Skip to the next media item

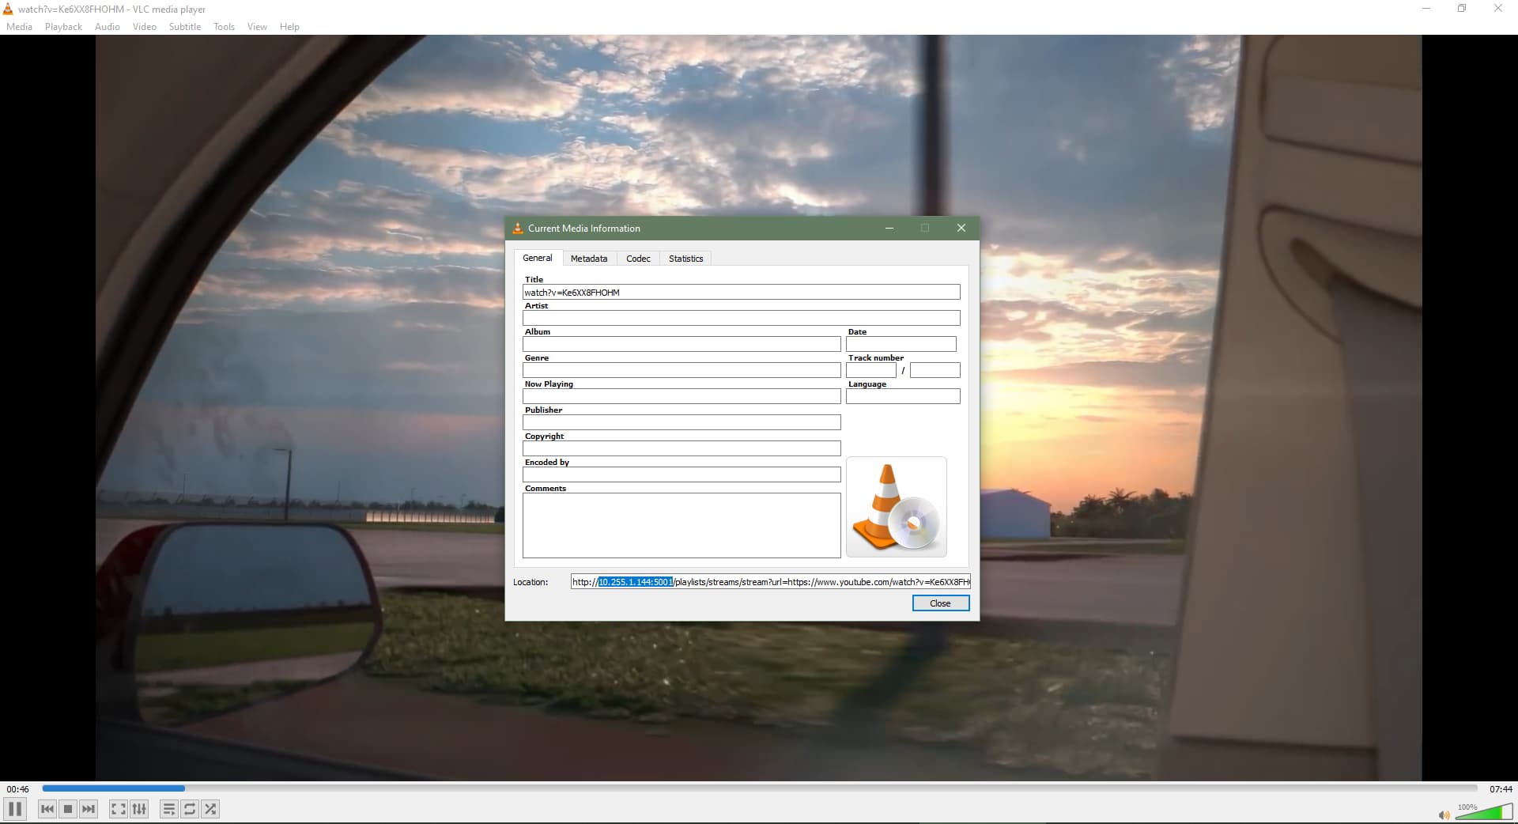89,809
